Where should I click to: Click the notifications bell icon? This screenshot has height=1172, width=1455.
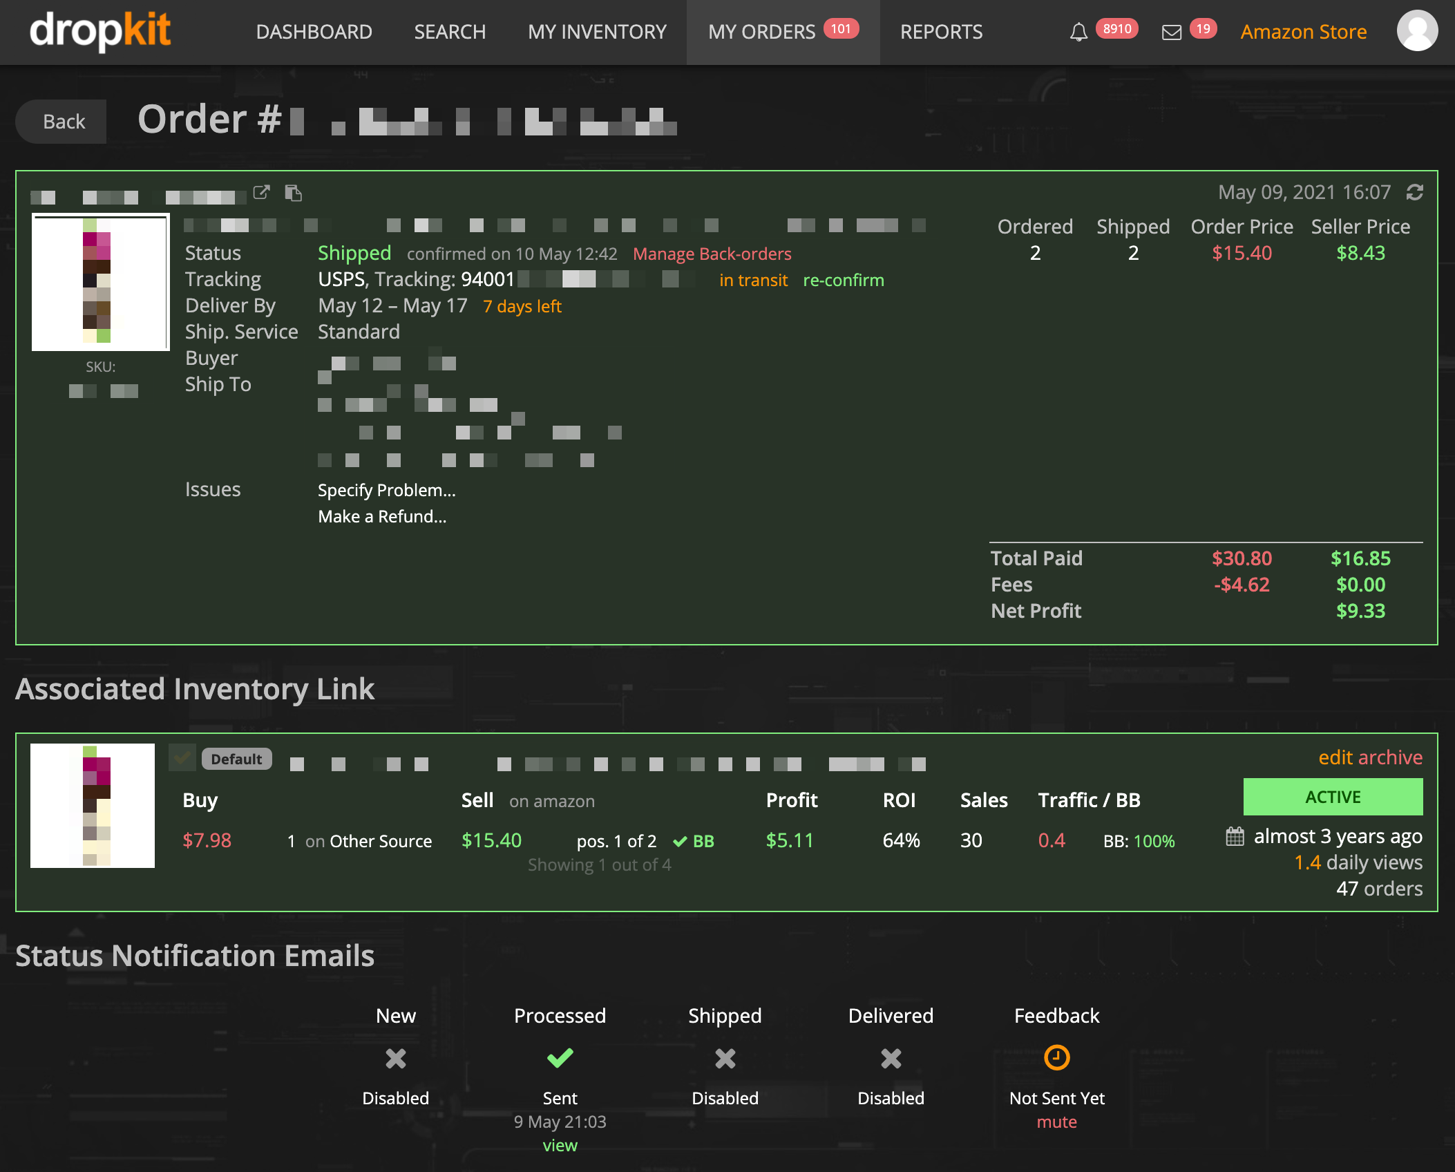click(x=1078, y=32)
